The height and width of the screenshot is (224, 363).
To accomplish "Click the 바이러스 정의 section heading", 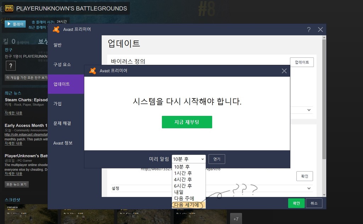I will click(128, 61).
